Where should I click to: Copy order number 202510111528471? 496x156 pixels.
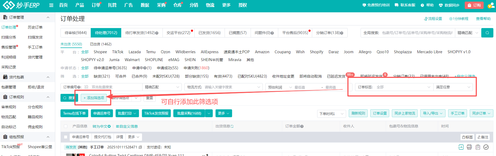point(140,147)
